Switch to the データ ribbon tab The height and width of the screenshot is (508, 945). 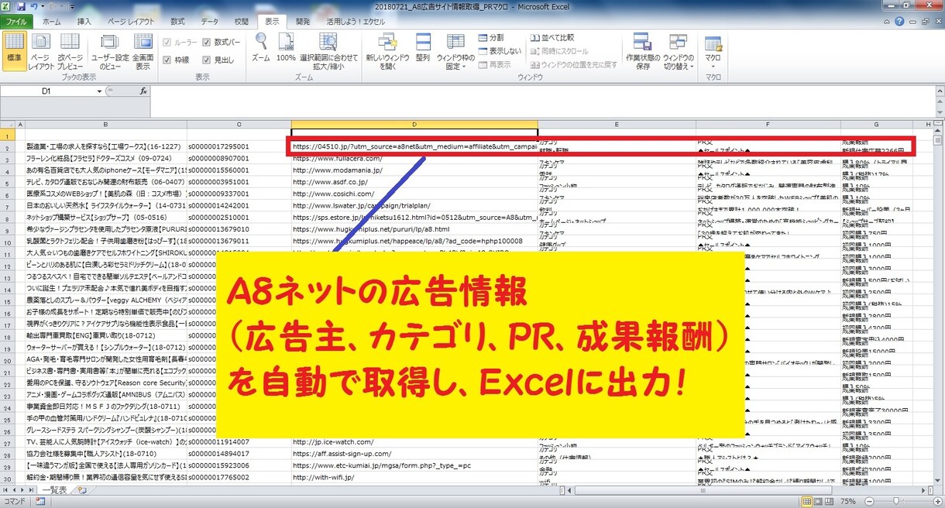[x=210, y=22]
